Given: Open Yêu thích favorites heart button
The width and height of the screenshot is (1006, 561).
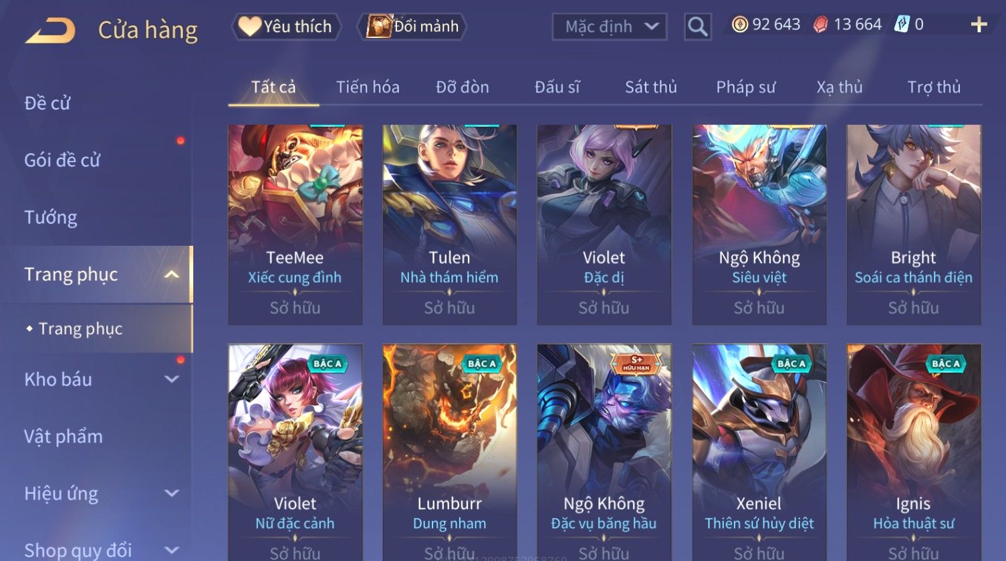Looking at the screenshot, I should point(286,27).
